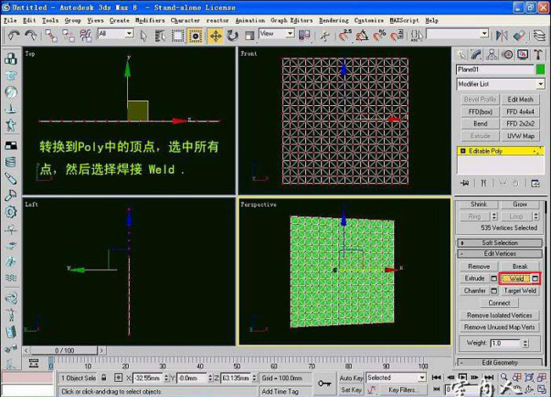The width and height of the screenshot is (551, 397).
Task: Select the Select and Link tool
Action: (52, 36)
